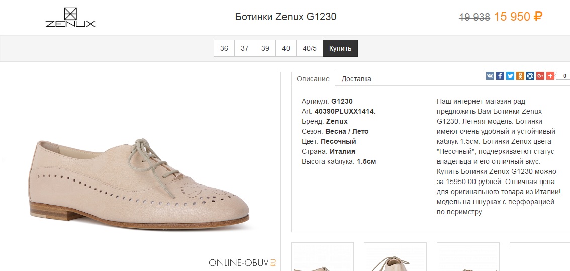Open the Описание tab

point(313,79)
